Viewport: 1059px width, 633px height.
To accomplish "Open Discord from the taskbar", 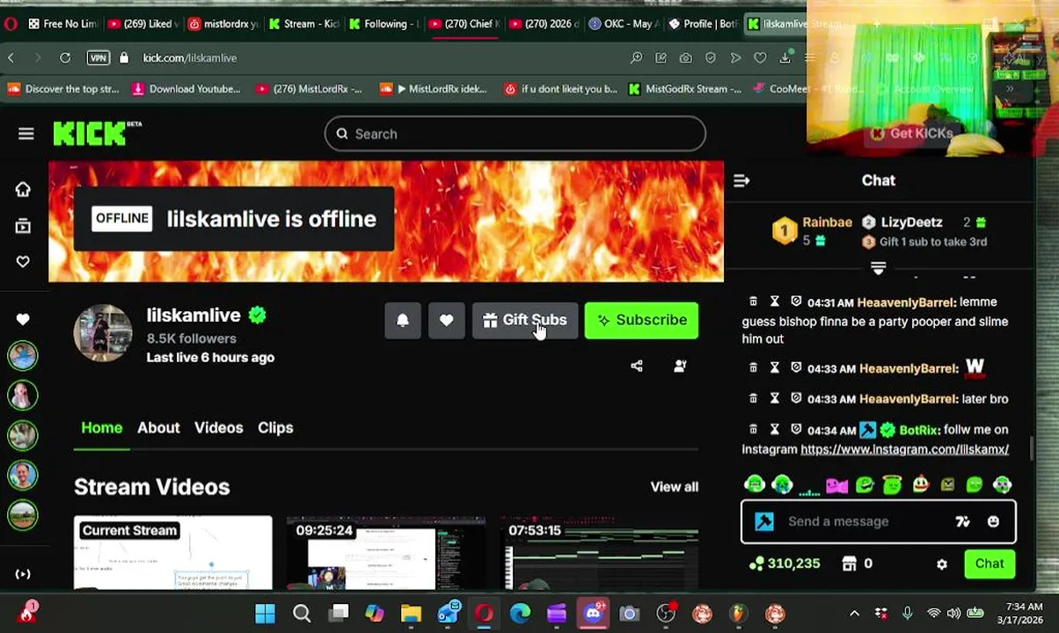I will click(593, 614).
